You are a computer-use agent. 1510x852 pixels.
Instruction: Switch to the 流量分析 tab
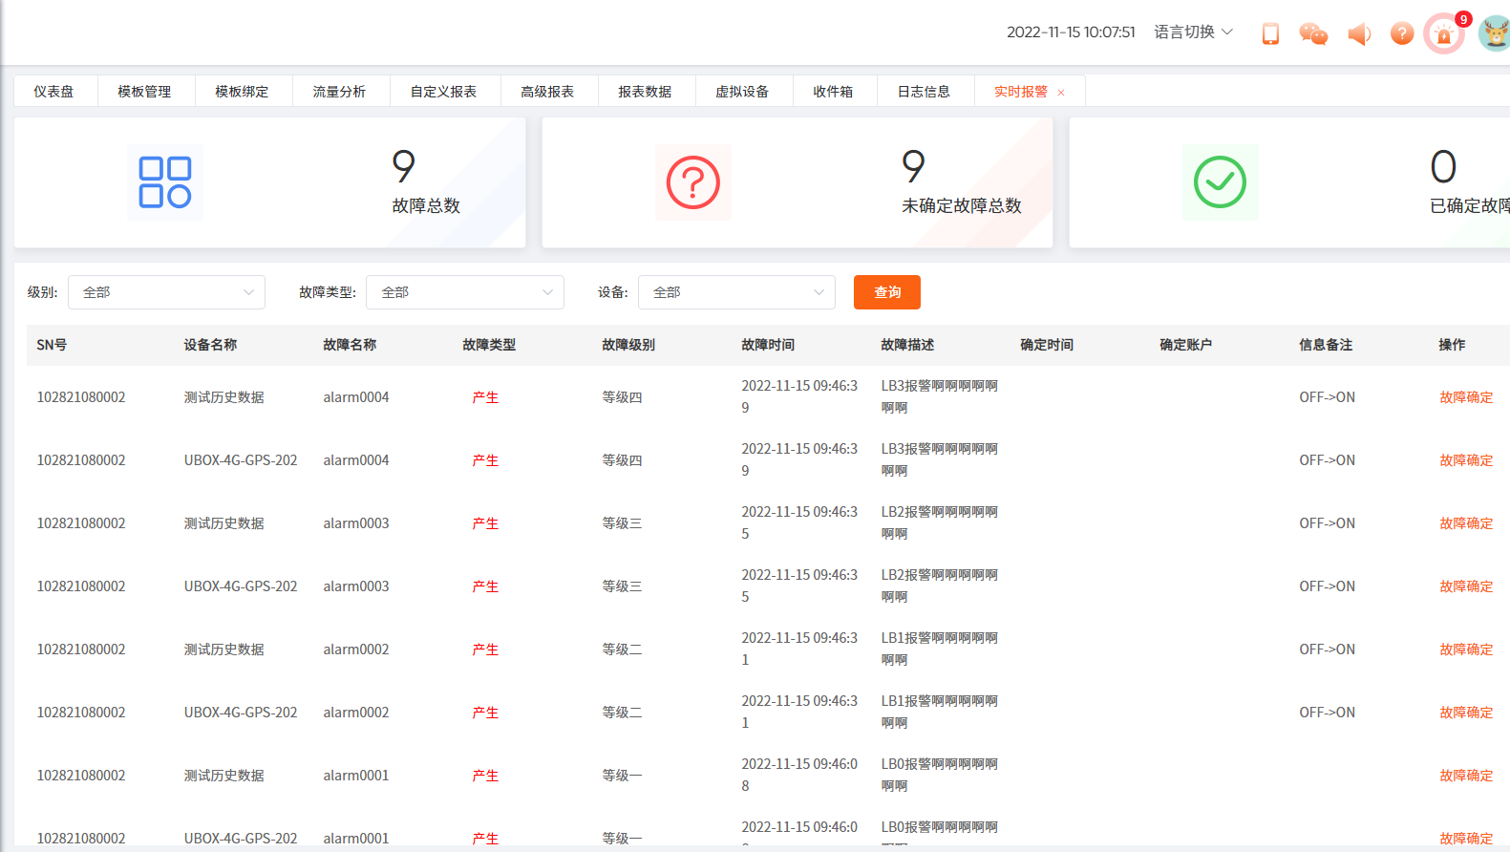tap(339, 92)
